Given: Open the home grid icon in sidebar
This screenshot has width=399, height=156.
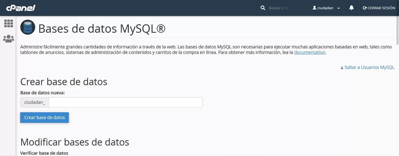Looking at the screenshot, I should pos(8,23).
